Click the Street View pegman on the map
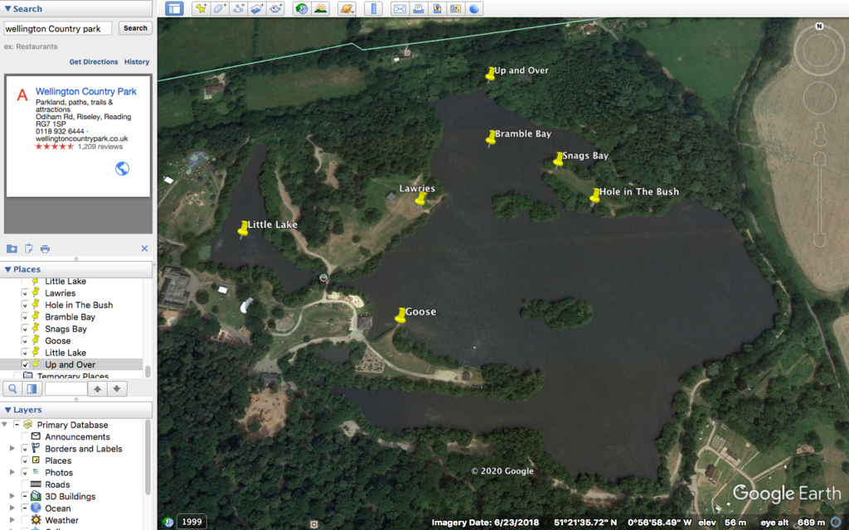Image resolution: width=849 pixels, height=530 pixels. pyautogui.click(x=820, y=134)
